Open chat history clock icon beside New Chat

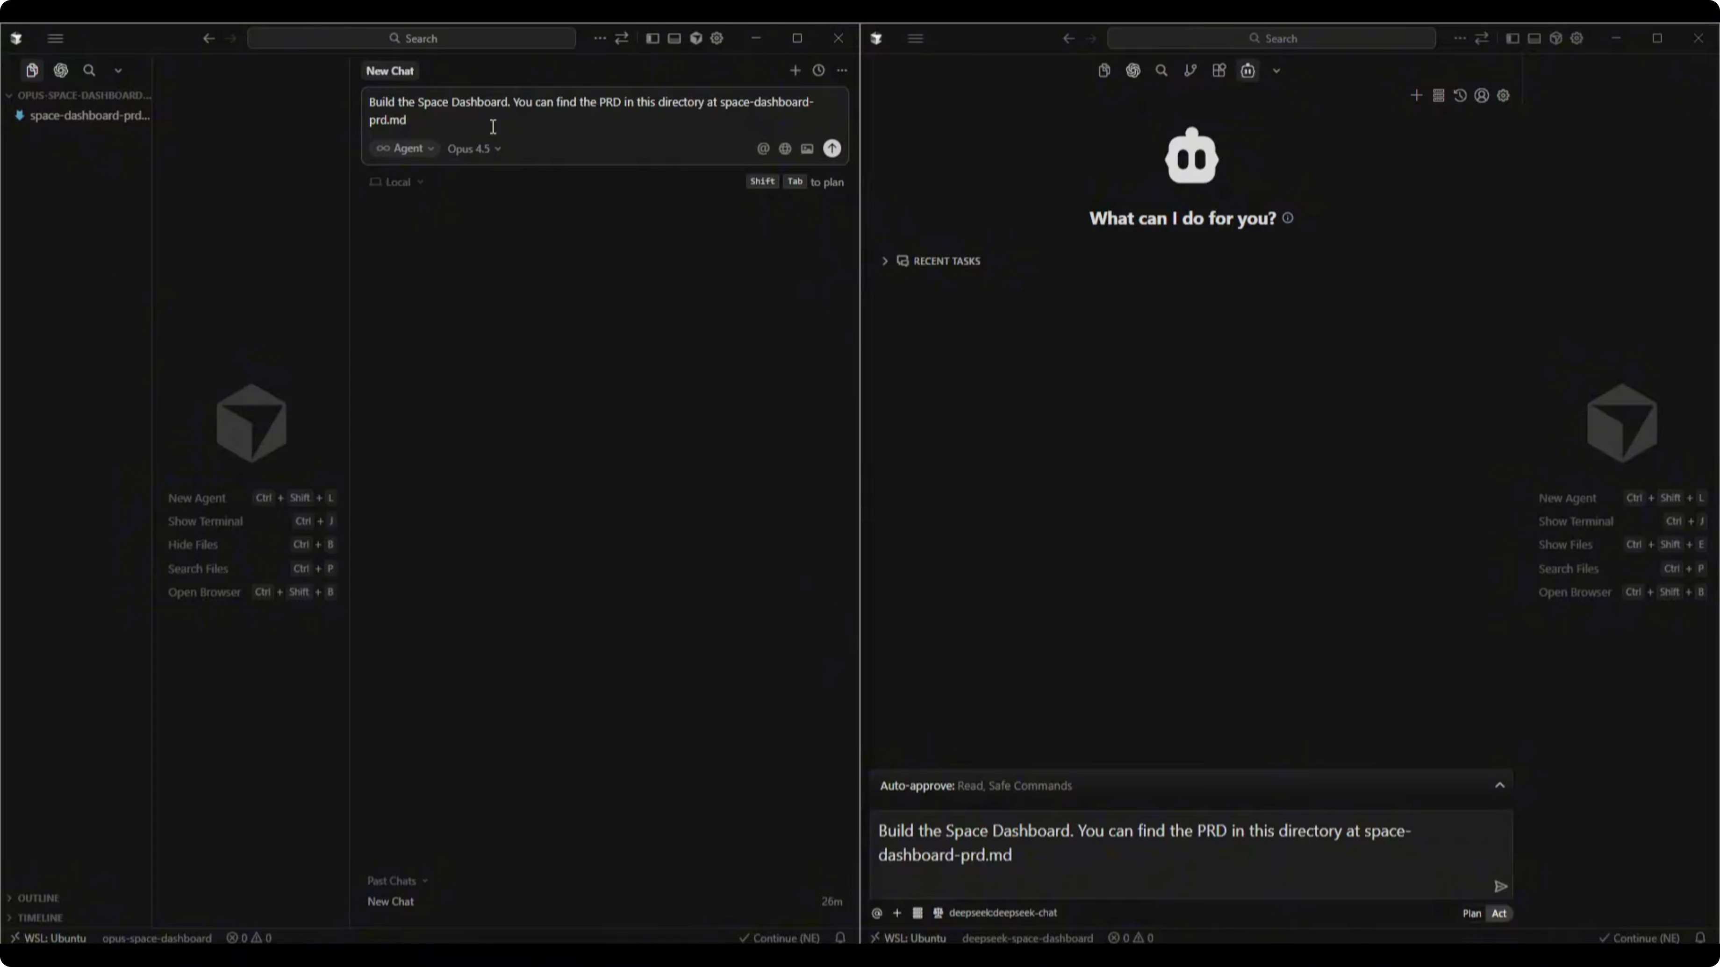(818, 70)
